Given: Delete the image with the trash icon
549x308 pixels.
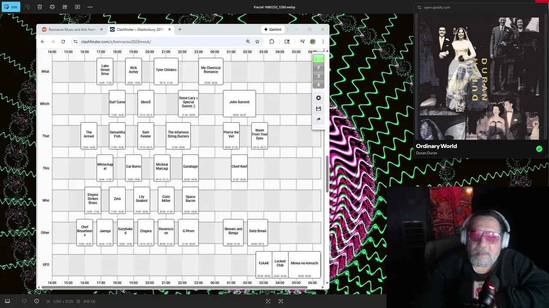Looking at the screenshot, I should (39, 7).
